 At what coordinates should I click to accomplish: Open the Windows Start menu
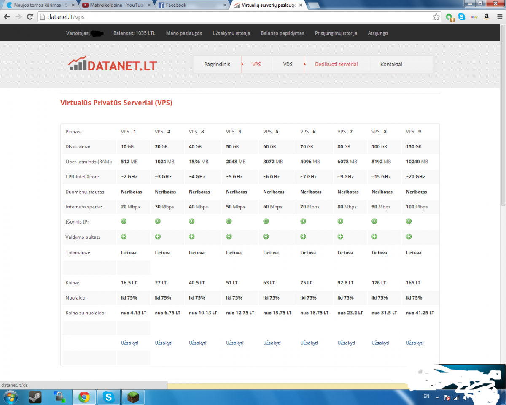point(10,397)
